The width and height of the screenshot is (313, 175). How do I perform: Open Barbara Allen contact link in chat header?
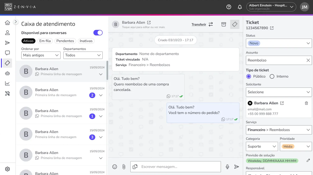pyautogui.click(x=149, y=22)
